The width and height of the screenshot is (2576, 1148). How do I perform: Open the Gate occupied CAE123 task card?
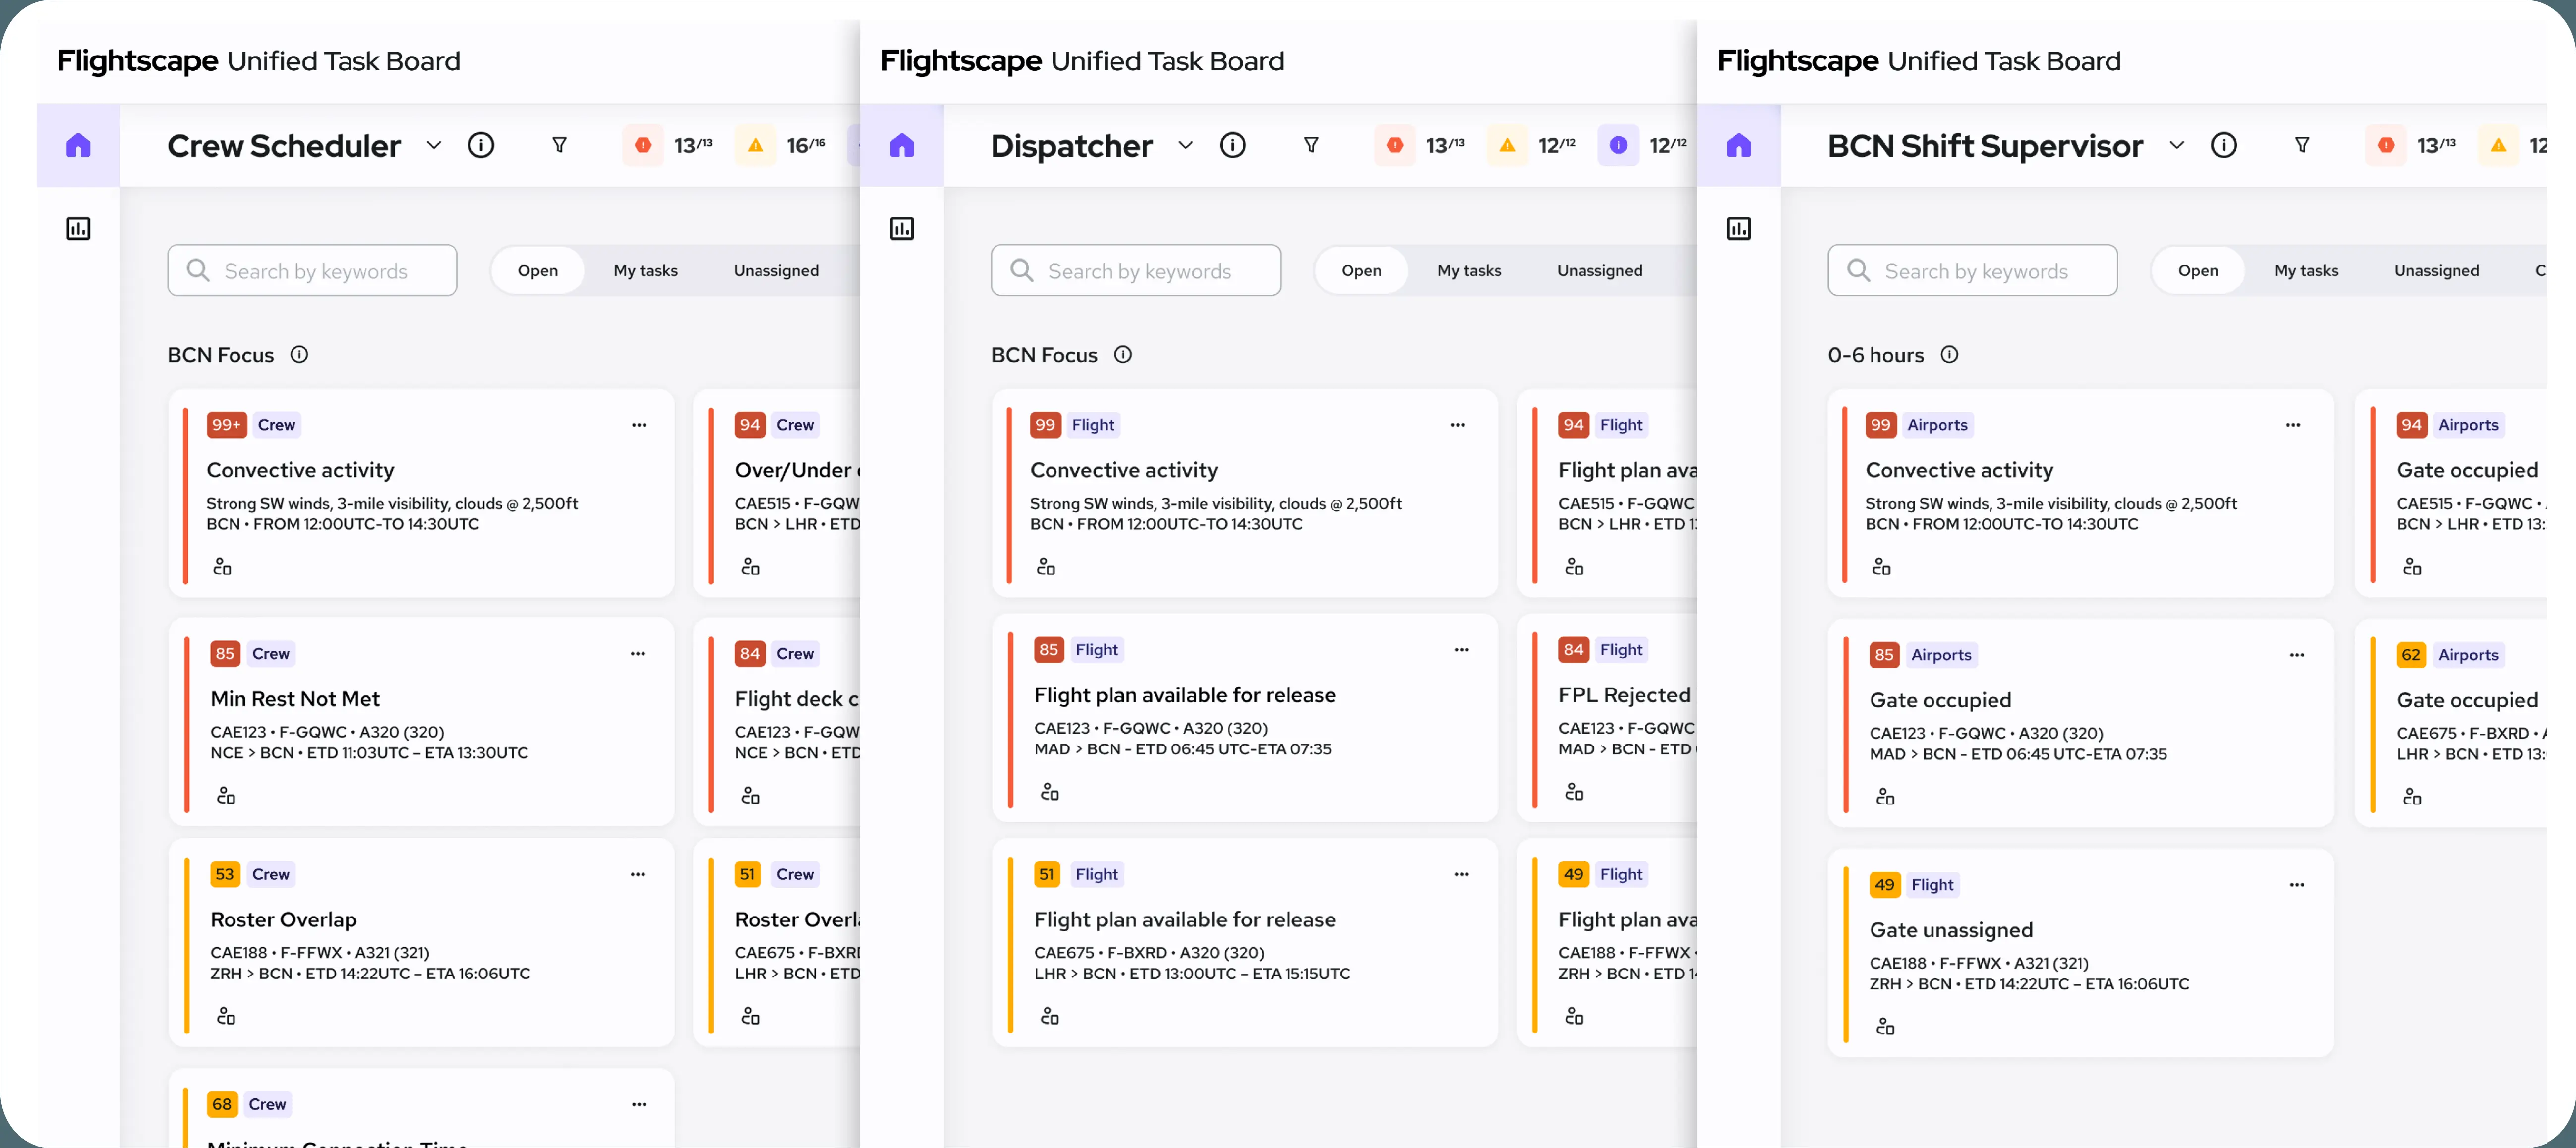(2079, 723)
